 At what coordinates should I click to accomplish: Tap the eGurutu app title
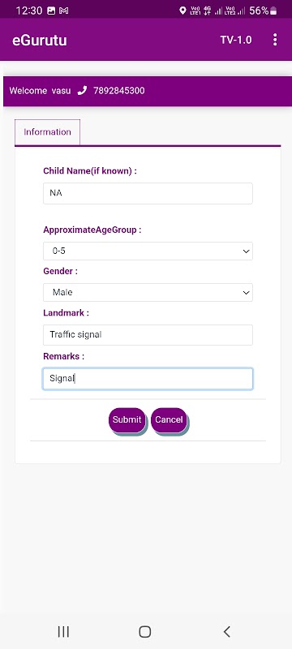pyautogui.click(x=39, y=40)
